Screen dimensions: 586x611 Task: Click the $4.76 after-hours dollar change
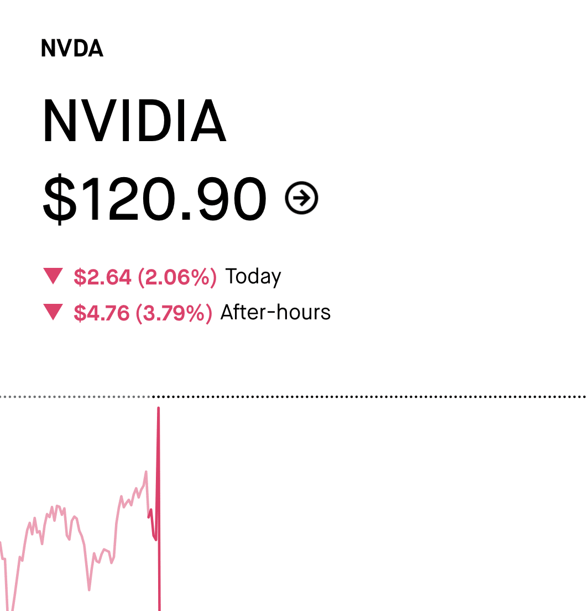[101, 313]
